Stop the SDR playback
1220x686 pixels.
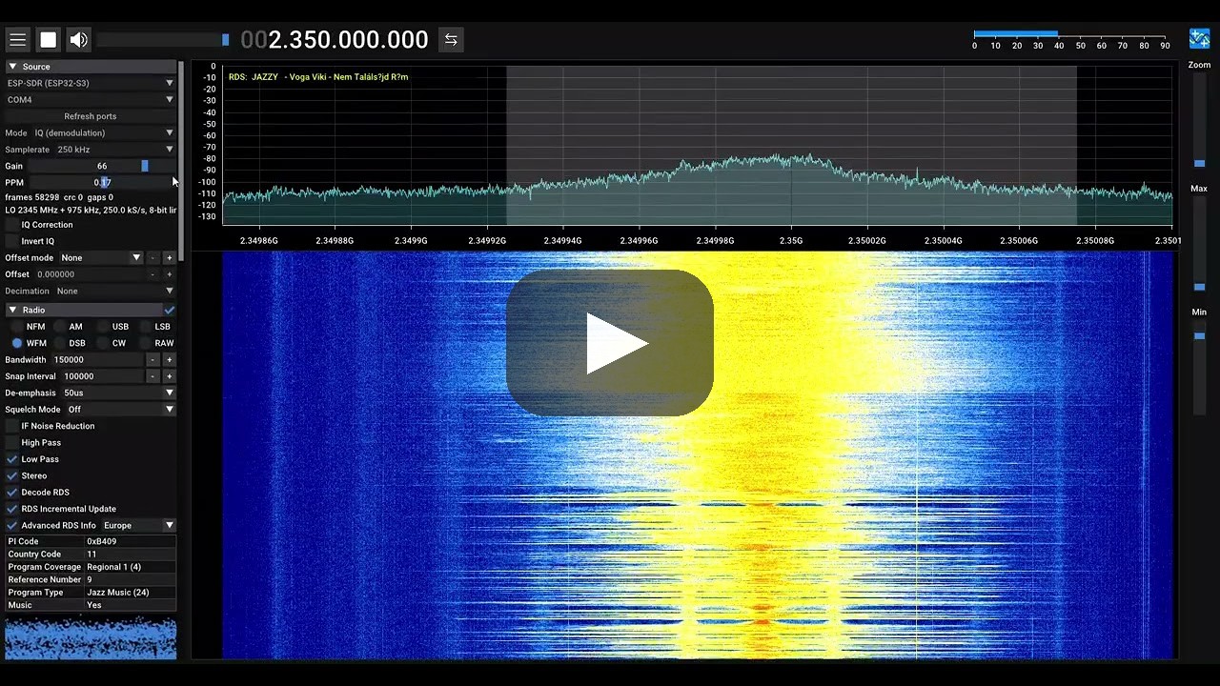pyautogui.click(x=48, y=39)
